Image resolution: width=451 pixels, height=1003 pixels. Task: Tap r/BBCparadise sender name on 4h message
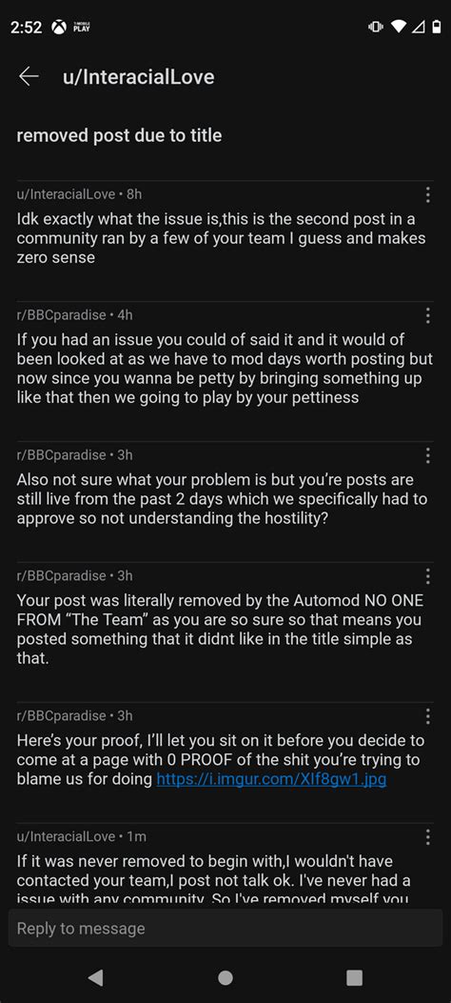pos(61,314)
